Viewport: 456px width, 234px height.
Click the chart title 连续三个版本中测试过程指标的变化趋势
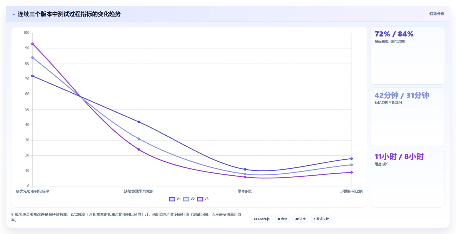click(x=69, y=14)
